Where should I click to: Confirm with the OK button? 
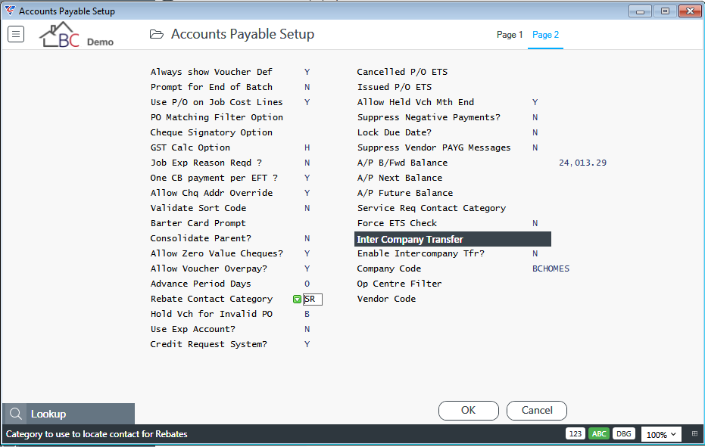pos(469,410)
